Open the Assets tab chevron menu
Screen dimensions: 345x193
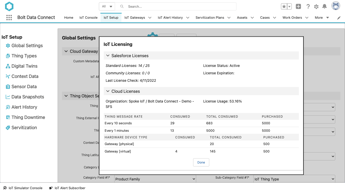point(252,18)
